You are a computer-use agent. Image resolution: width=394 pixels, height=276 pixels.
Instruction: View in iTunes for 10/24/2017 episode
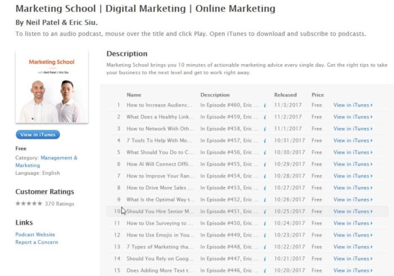(353, 223)
